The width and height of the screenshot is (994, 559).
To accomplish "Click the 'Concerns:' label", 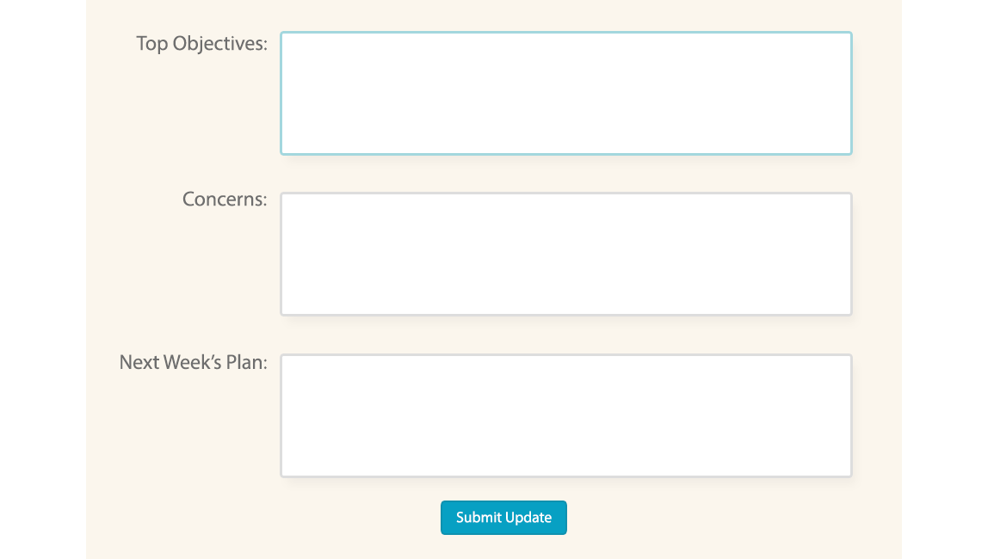I will [225, 200].
